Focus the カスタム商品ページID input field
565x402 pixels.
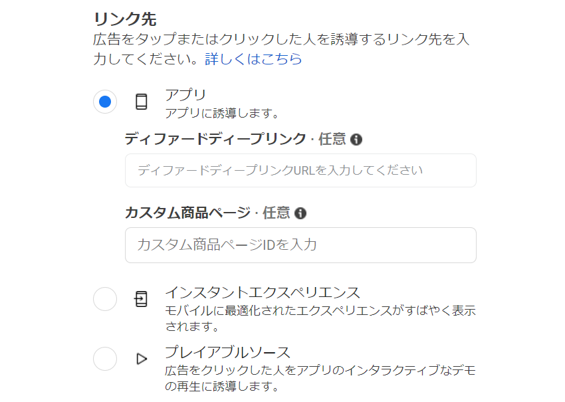tap(300, 245)
